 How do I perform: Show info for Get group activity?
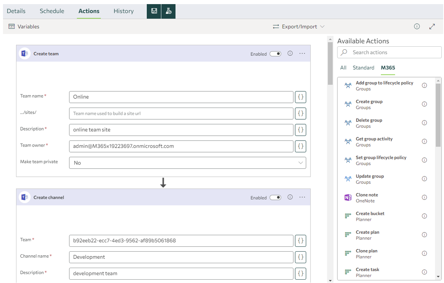[424, 141]
